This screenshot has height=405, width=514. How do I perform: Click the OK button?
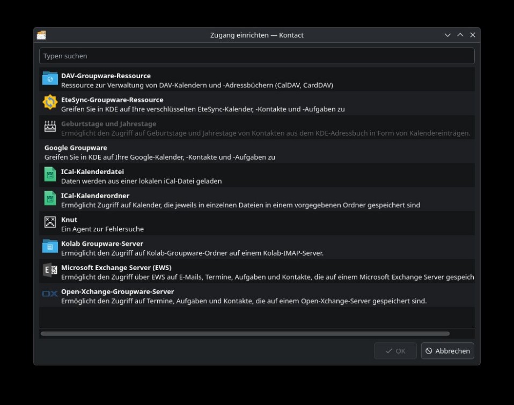pos(395,351)
